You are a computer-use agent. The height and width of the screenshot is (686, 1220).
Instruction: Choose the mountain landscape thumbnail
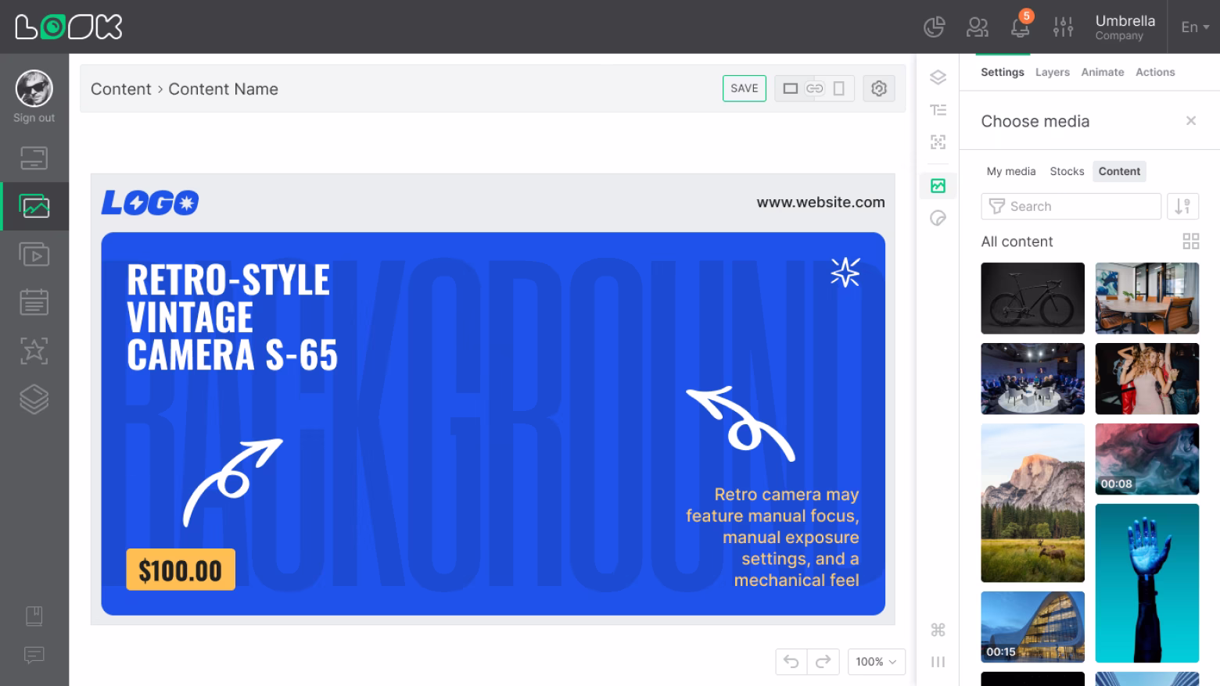point(1032,503)
